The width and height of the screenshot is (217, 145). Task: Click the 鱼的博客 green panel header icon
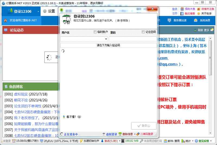pos(6,87)
